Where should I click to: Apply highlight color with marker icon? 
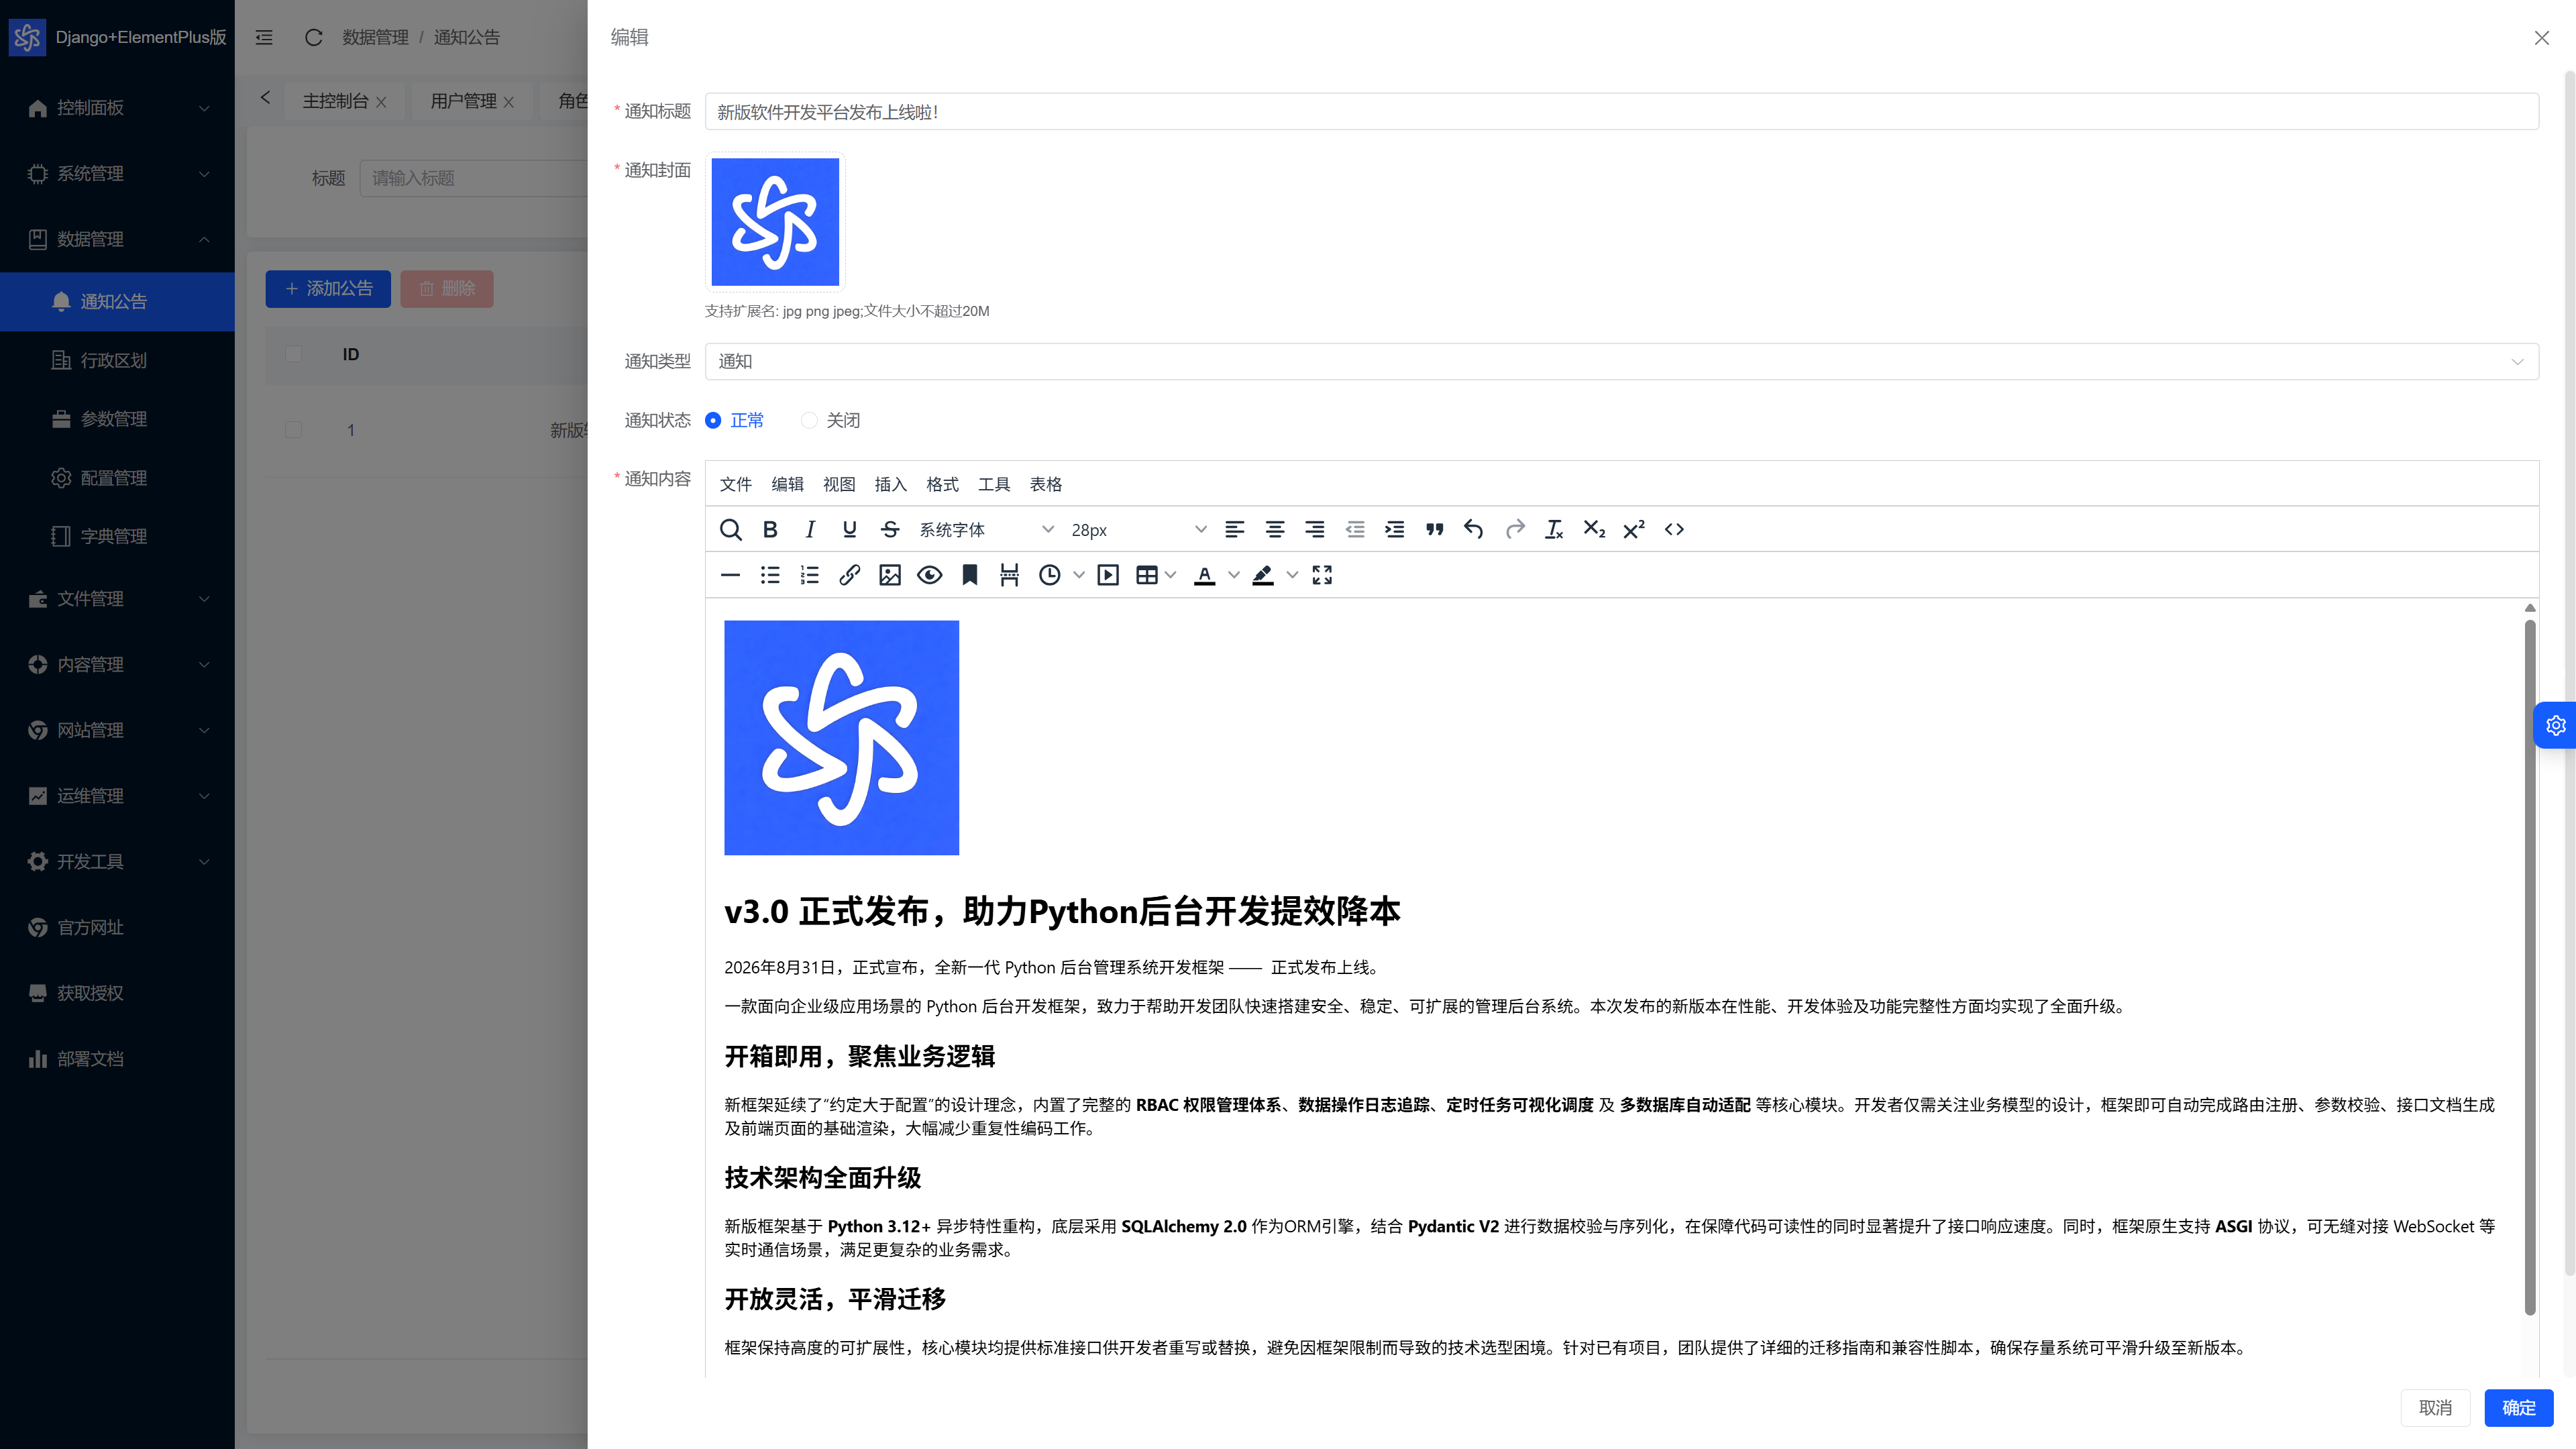pyautogui.click(x=1263, y=575)
